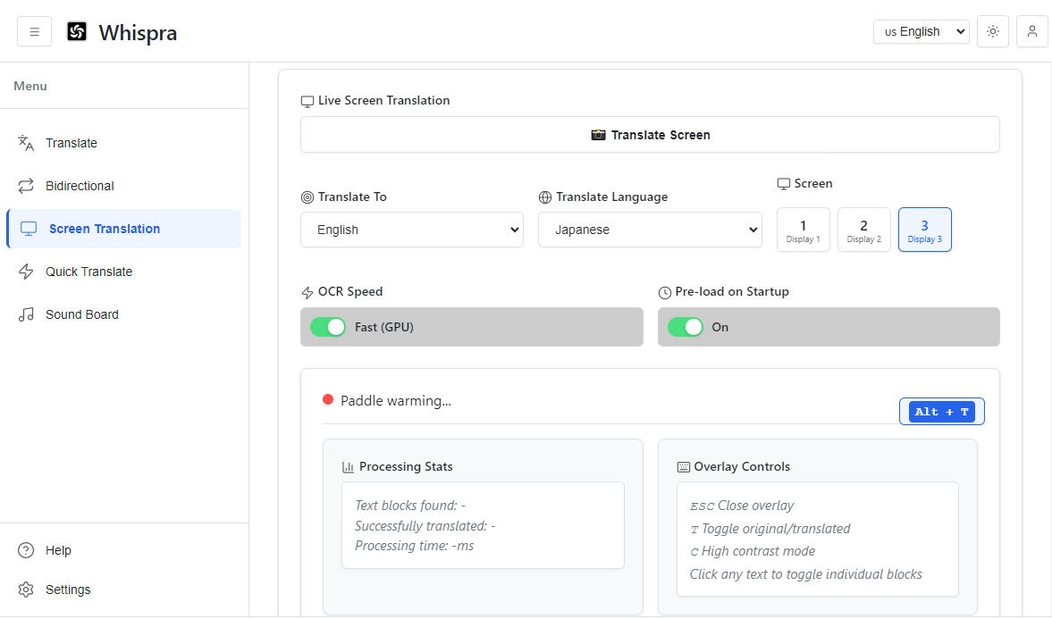Viewport: 1052px width, 619px height.
Task: Disable the Fast (GPU) OCR Speed toggle
Action: 328,327
